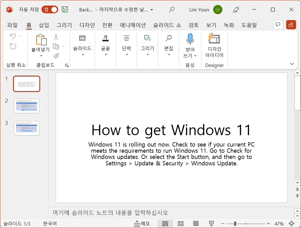Toggle the AutoSave switch
Screen dimensions: 301x228
coord(50,10)
